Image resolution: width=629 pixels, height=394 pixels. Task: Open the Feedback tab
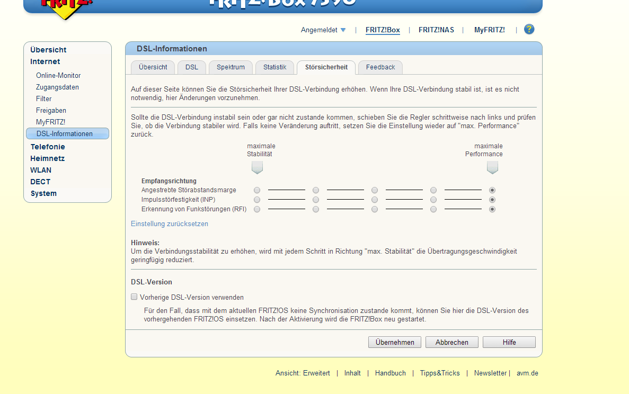380,67
